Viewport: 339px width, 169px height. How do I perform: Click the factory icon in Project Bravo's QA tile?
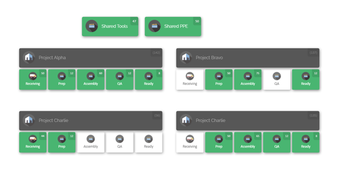pyautogui.click(x=277, y=76)
